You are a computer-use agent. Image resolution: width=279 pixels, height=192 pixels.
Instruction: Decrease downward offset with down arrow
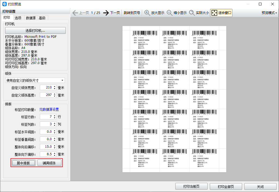55,155
